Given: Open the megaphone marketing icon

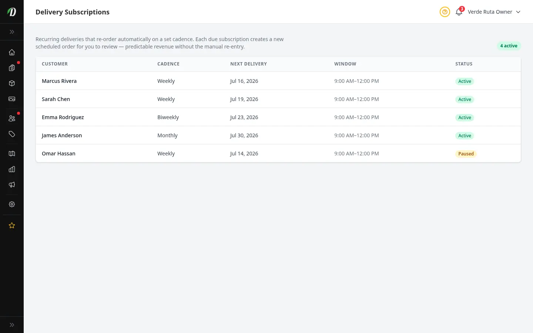Looking at the screenshot, I should pyautogui.click(x=12, y=185).
